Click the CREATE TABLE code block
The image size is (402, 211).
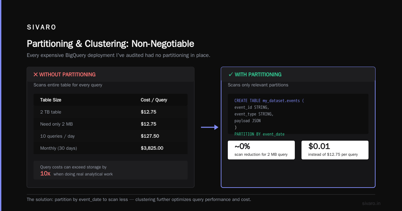coord(298,114)
